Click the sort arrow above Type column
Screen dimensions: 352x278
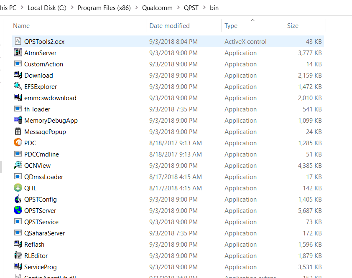click(x=252, y=19)
